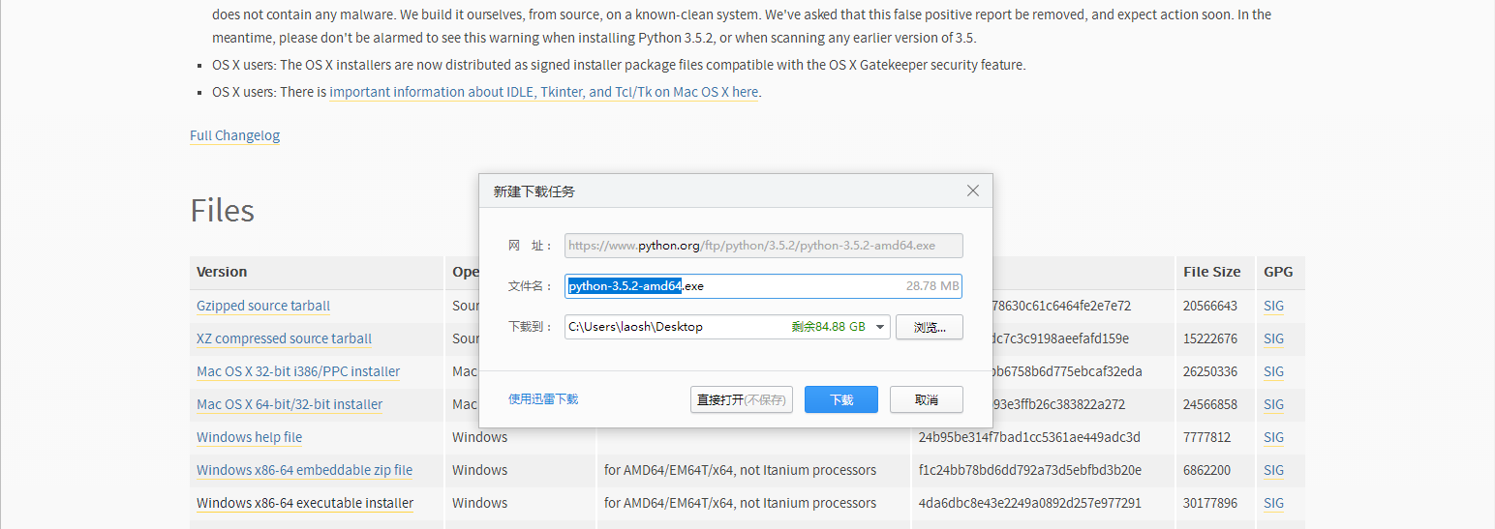Screen dimensions: 1495x529
Task: Click the 剩余84.88 GB free space label
Action: click(828, 327)
